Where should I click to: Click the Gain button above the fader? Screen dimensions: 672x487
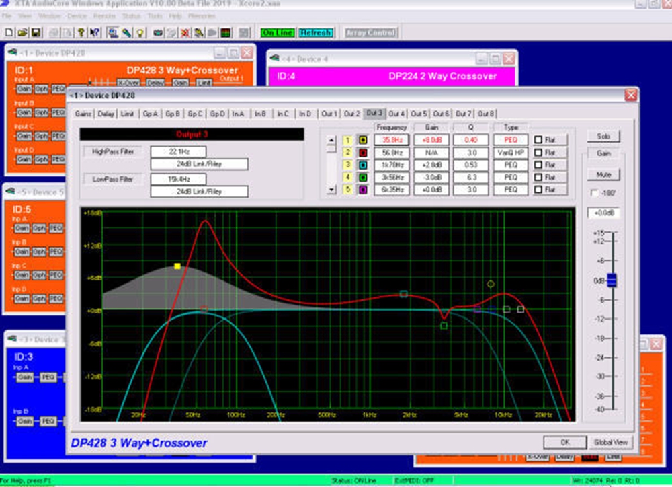pos(603,153)
